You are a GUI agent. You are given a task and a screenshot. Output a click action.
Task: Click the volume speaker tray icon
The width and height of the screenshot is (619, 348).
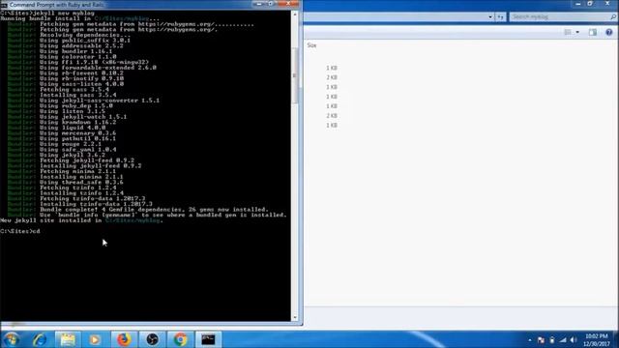(x=574, y=340)
